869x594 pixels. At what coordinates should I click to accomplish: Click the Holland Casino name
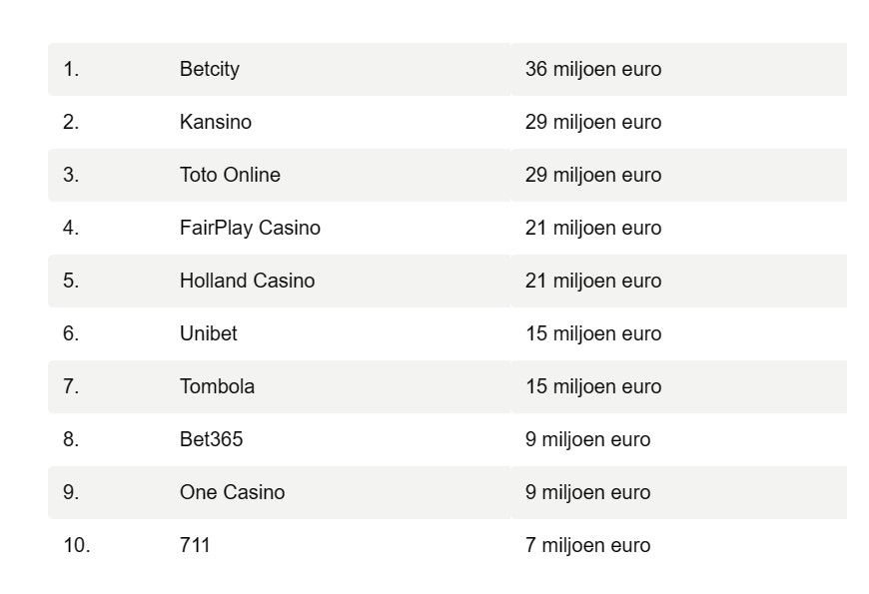click(247, 281)
